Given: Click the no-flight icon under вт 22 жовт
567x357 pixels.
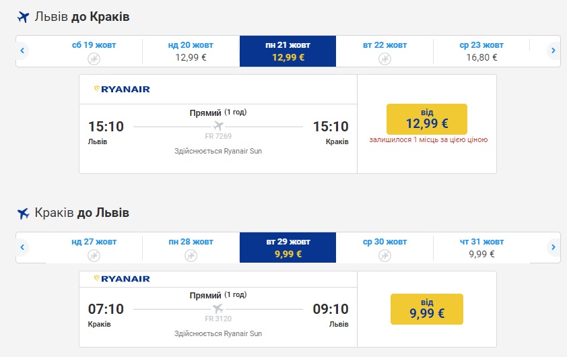Looking at the screenshot, I should pos(385,59).
